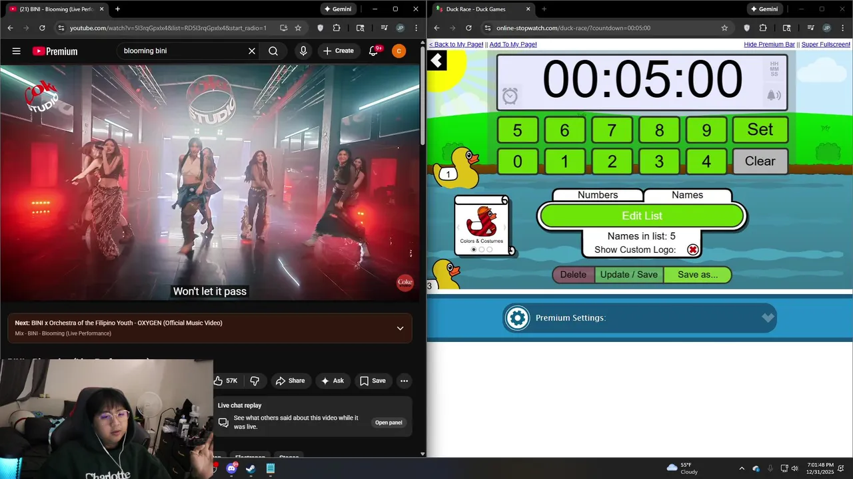Image resolution: width=853 pixels, height=479 pixels.
Task: Open extensions puzzle icon in YouTube window
Action: [336, 28]
